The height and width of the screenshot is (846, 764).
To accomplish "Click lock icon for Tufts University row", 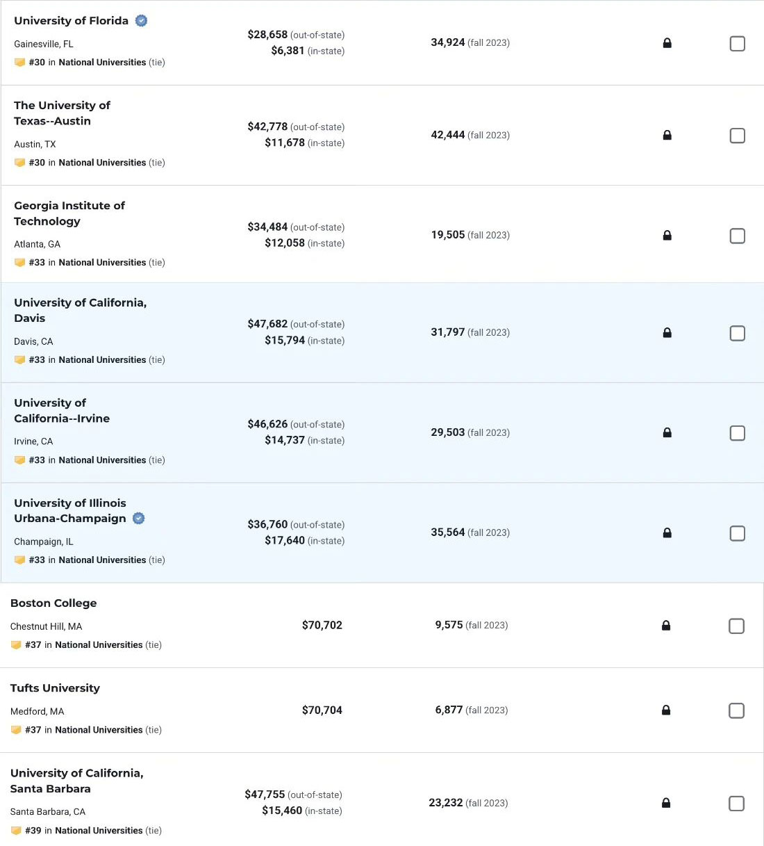I will (x=666, y=710).
